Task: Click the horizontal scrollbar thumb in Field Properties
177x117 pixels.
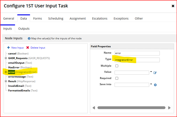Action: pyautogui.click(x=131, y=108)
